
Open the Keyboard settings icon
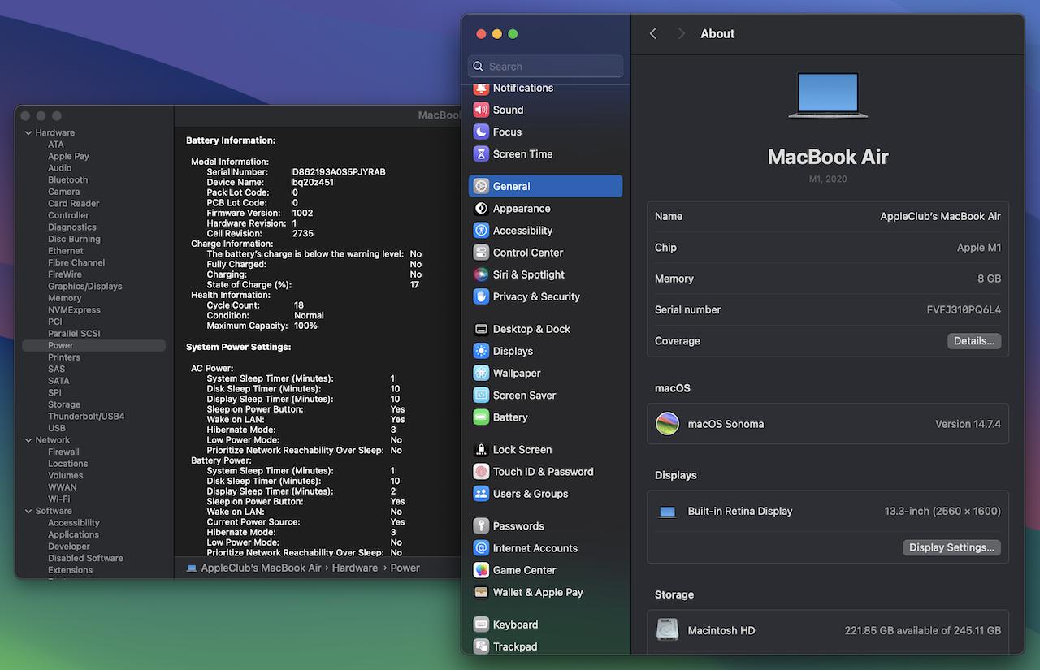click(x=481, y=625)
